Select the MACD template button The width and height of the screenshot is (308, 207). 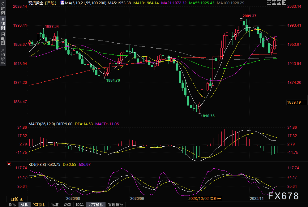click(67, 205)
